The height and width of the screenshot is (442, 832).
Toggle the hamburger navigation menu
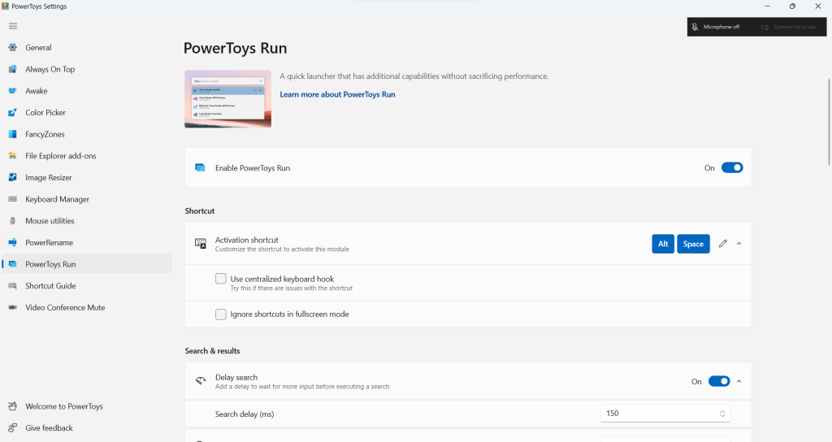coord(13,26)
